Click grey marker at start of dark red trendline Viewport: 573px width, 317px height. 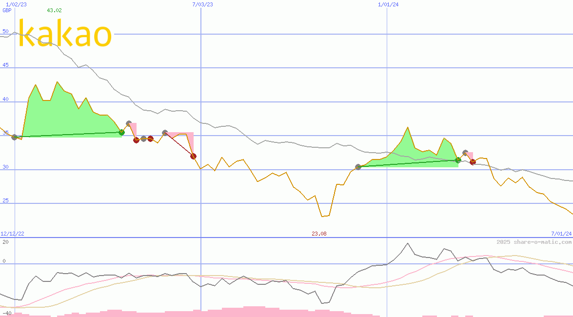tap(165, 133)
